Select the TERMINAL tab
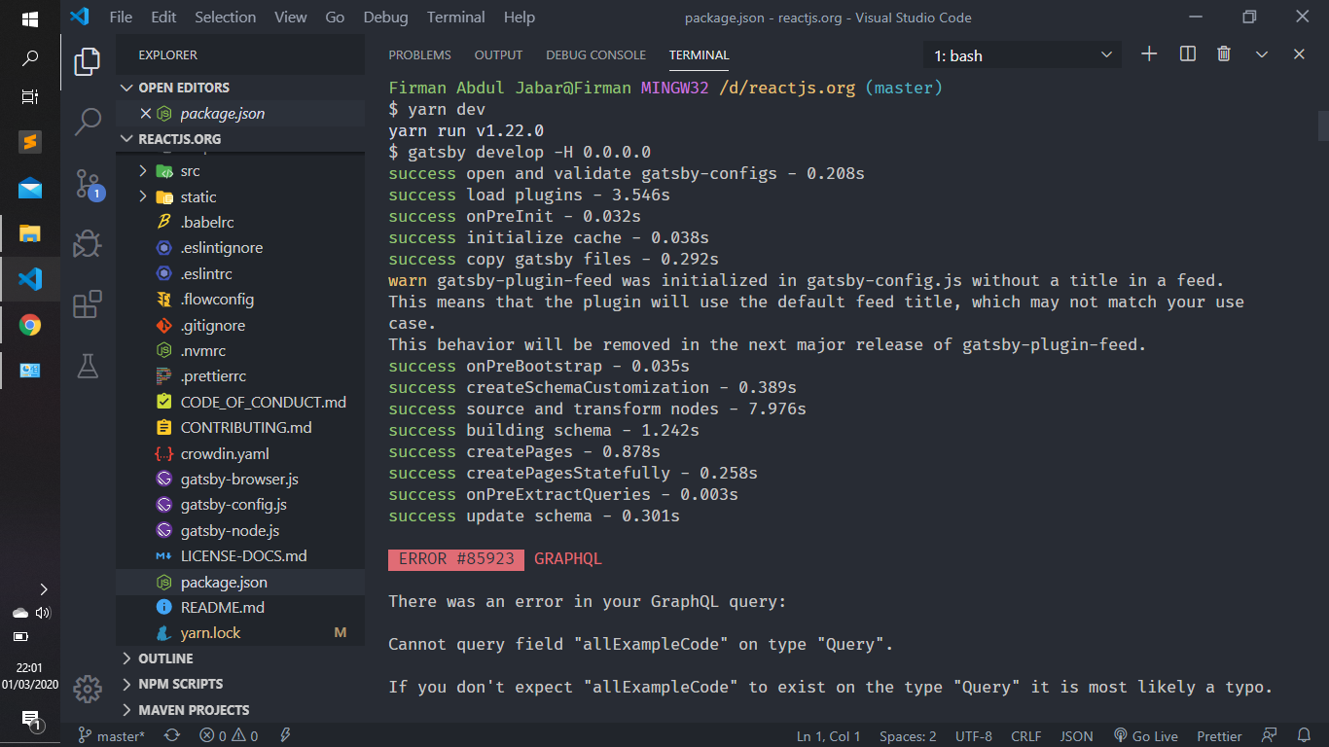This screenshot has height=747, width=1329. pos(699,55)
